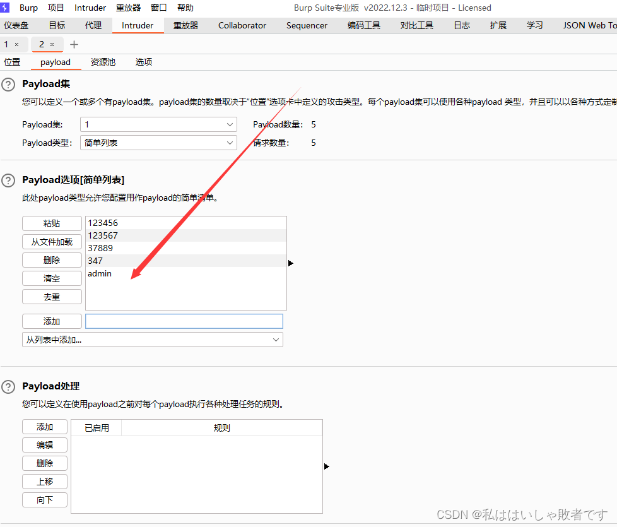Viewport: 617px width, 527px height.
Task: Click the 清空 button
Action: [x=52, y=279]
